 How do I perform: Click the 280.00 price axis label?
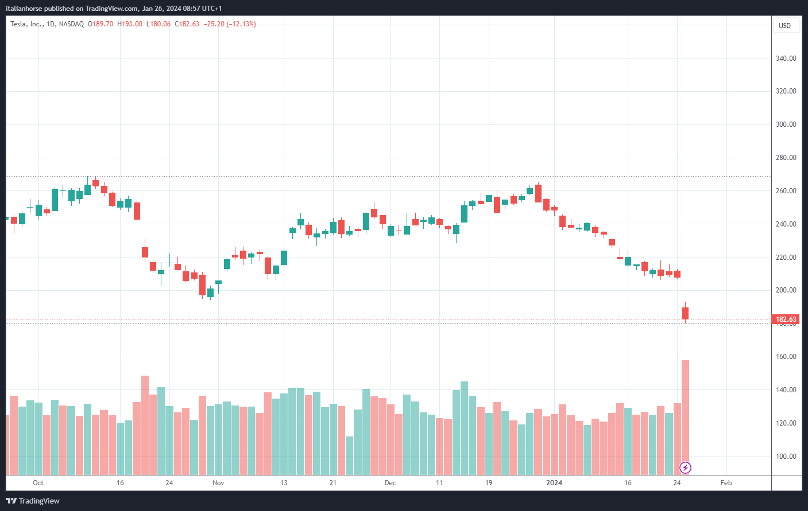[786, 158]
